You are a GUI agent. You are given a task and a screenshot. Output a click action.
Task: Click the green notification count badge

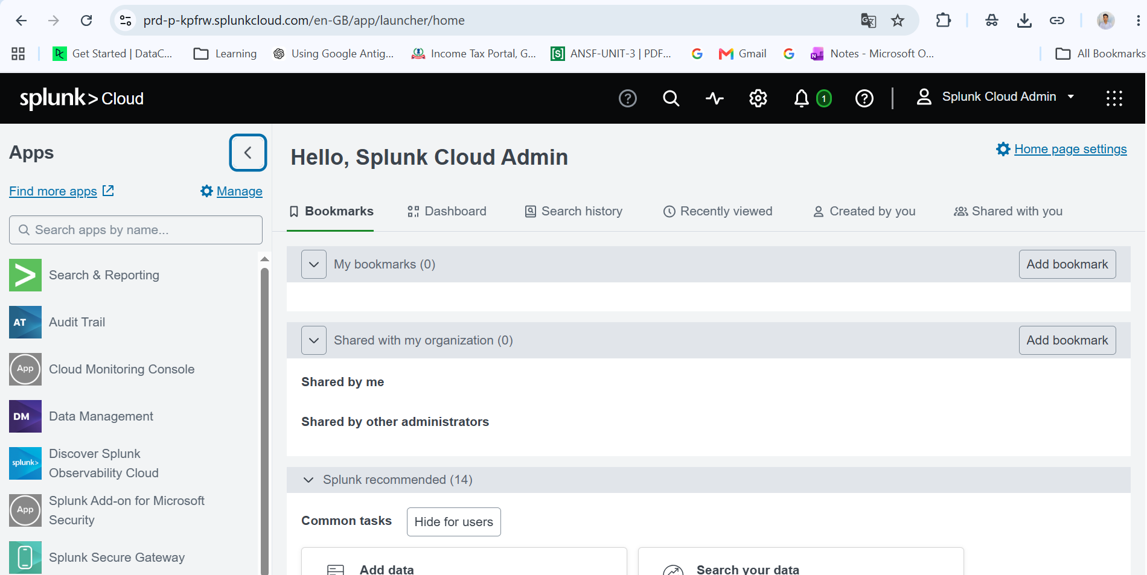coord(824,98)
